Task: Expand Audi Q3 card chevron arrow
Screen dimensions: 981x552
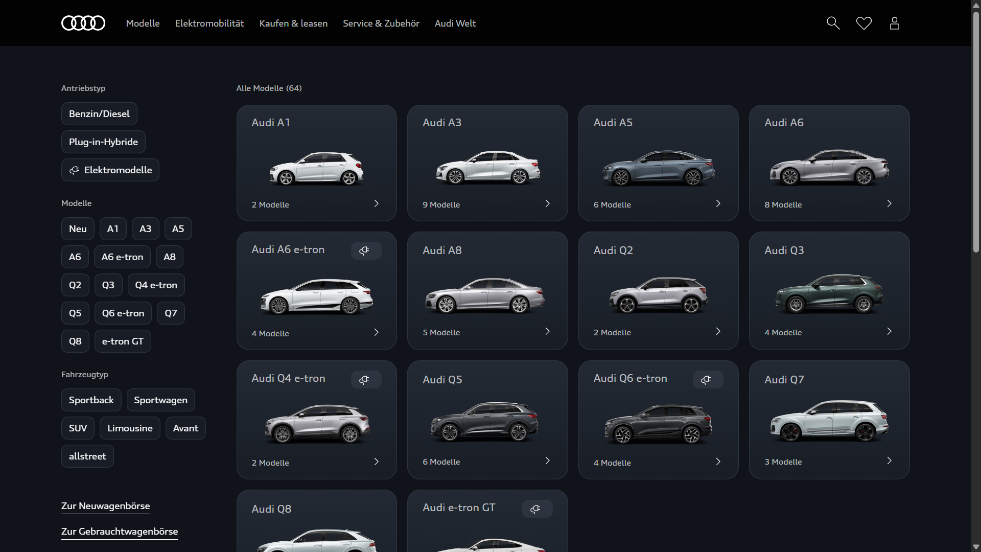Action: (889, 331)
